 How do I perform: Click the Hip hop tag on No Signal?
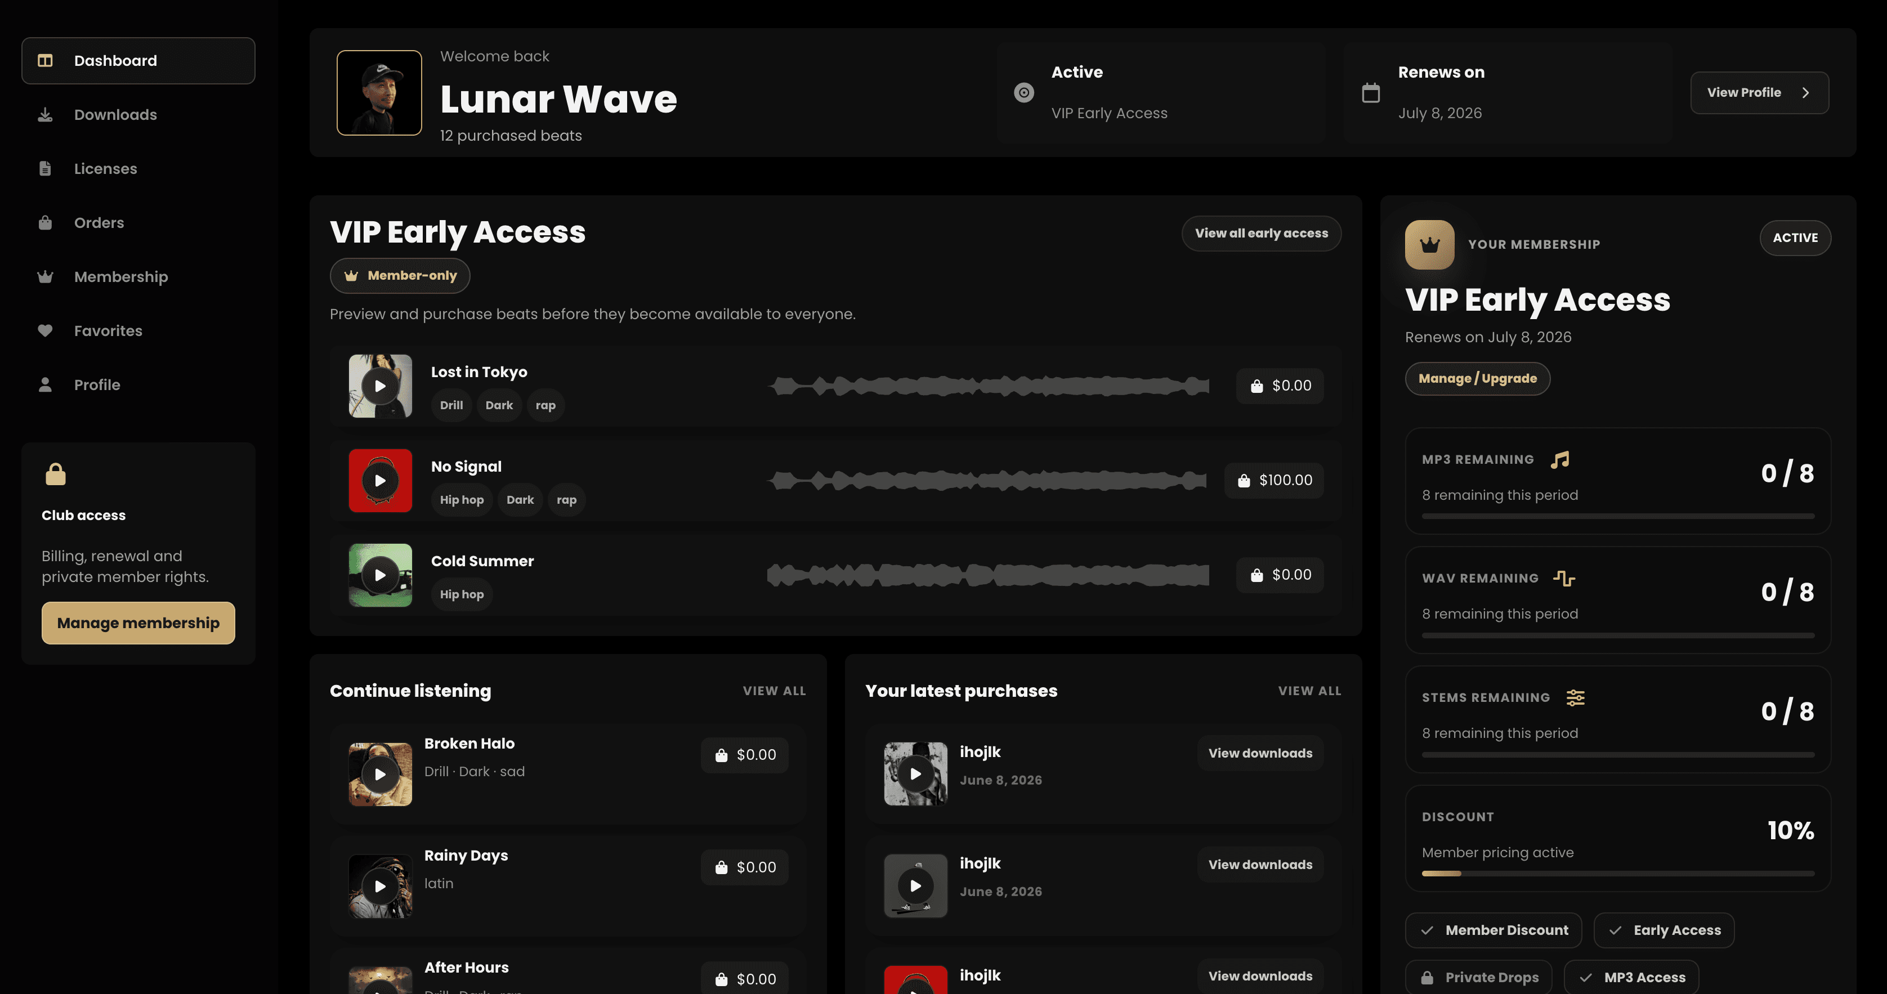462,500
